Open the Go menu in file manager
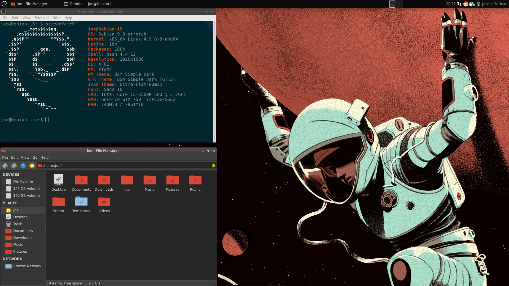Viewport: 509px width, 286px height. (35, 157)
